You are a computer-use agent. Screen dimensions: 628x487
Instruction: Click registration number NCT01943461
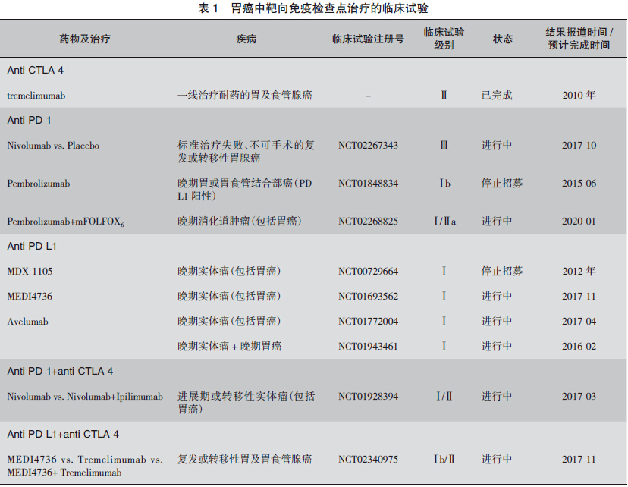368,347
